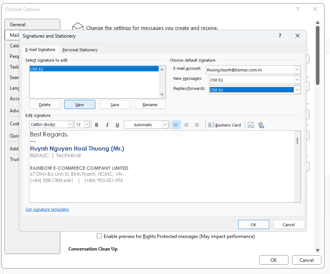Toggle italic formatting for signature text

(107, 125)
